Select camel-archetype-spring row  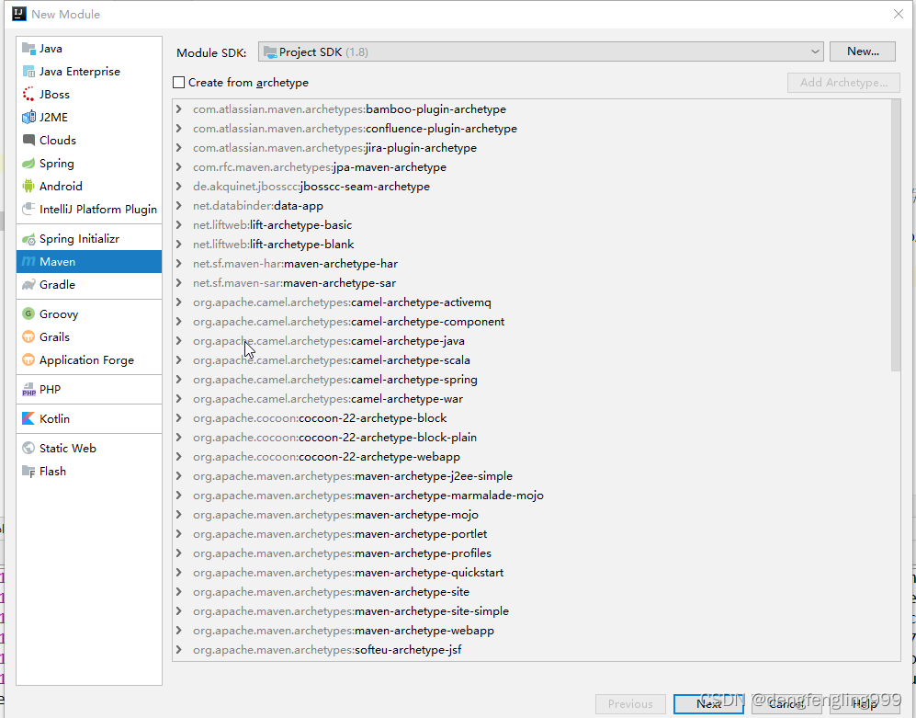click(x=532, y=380)
